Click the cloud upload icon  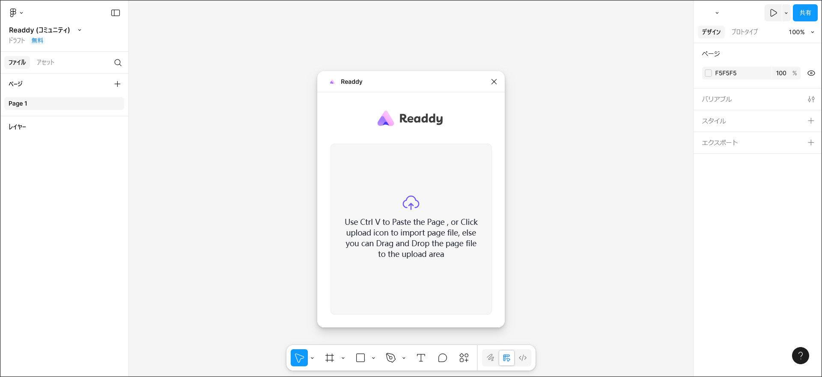(411, 203)
